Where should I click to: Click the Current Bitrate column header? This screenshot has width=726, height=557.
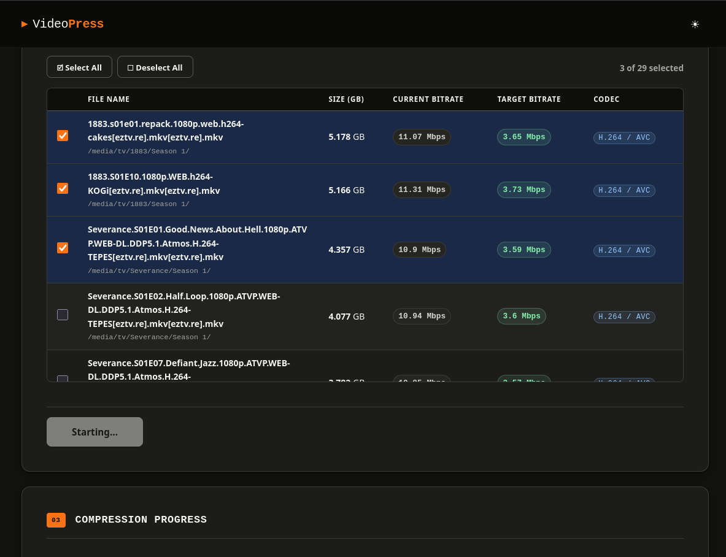(x=428, y=99)
